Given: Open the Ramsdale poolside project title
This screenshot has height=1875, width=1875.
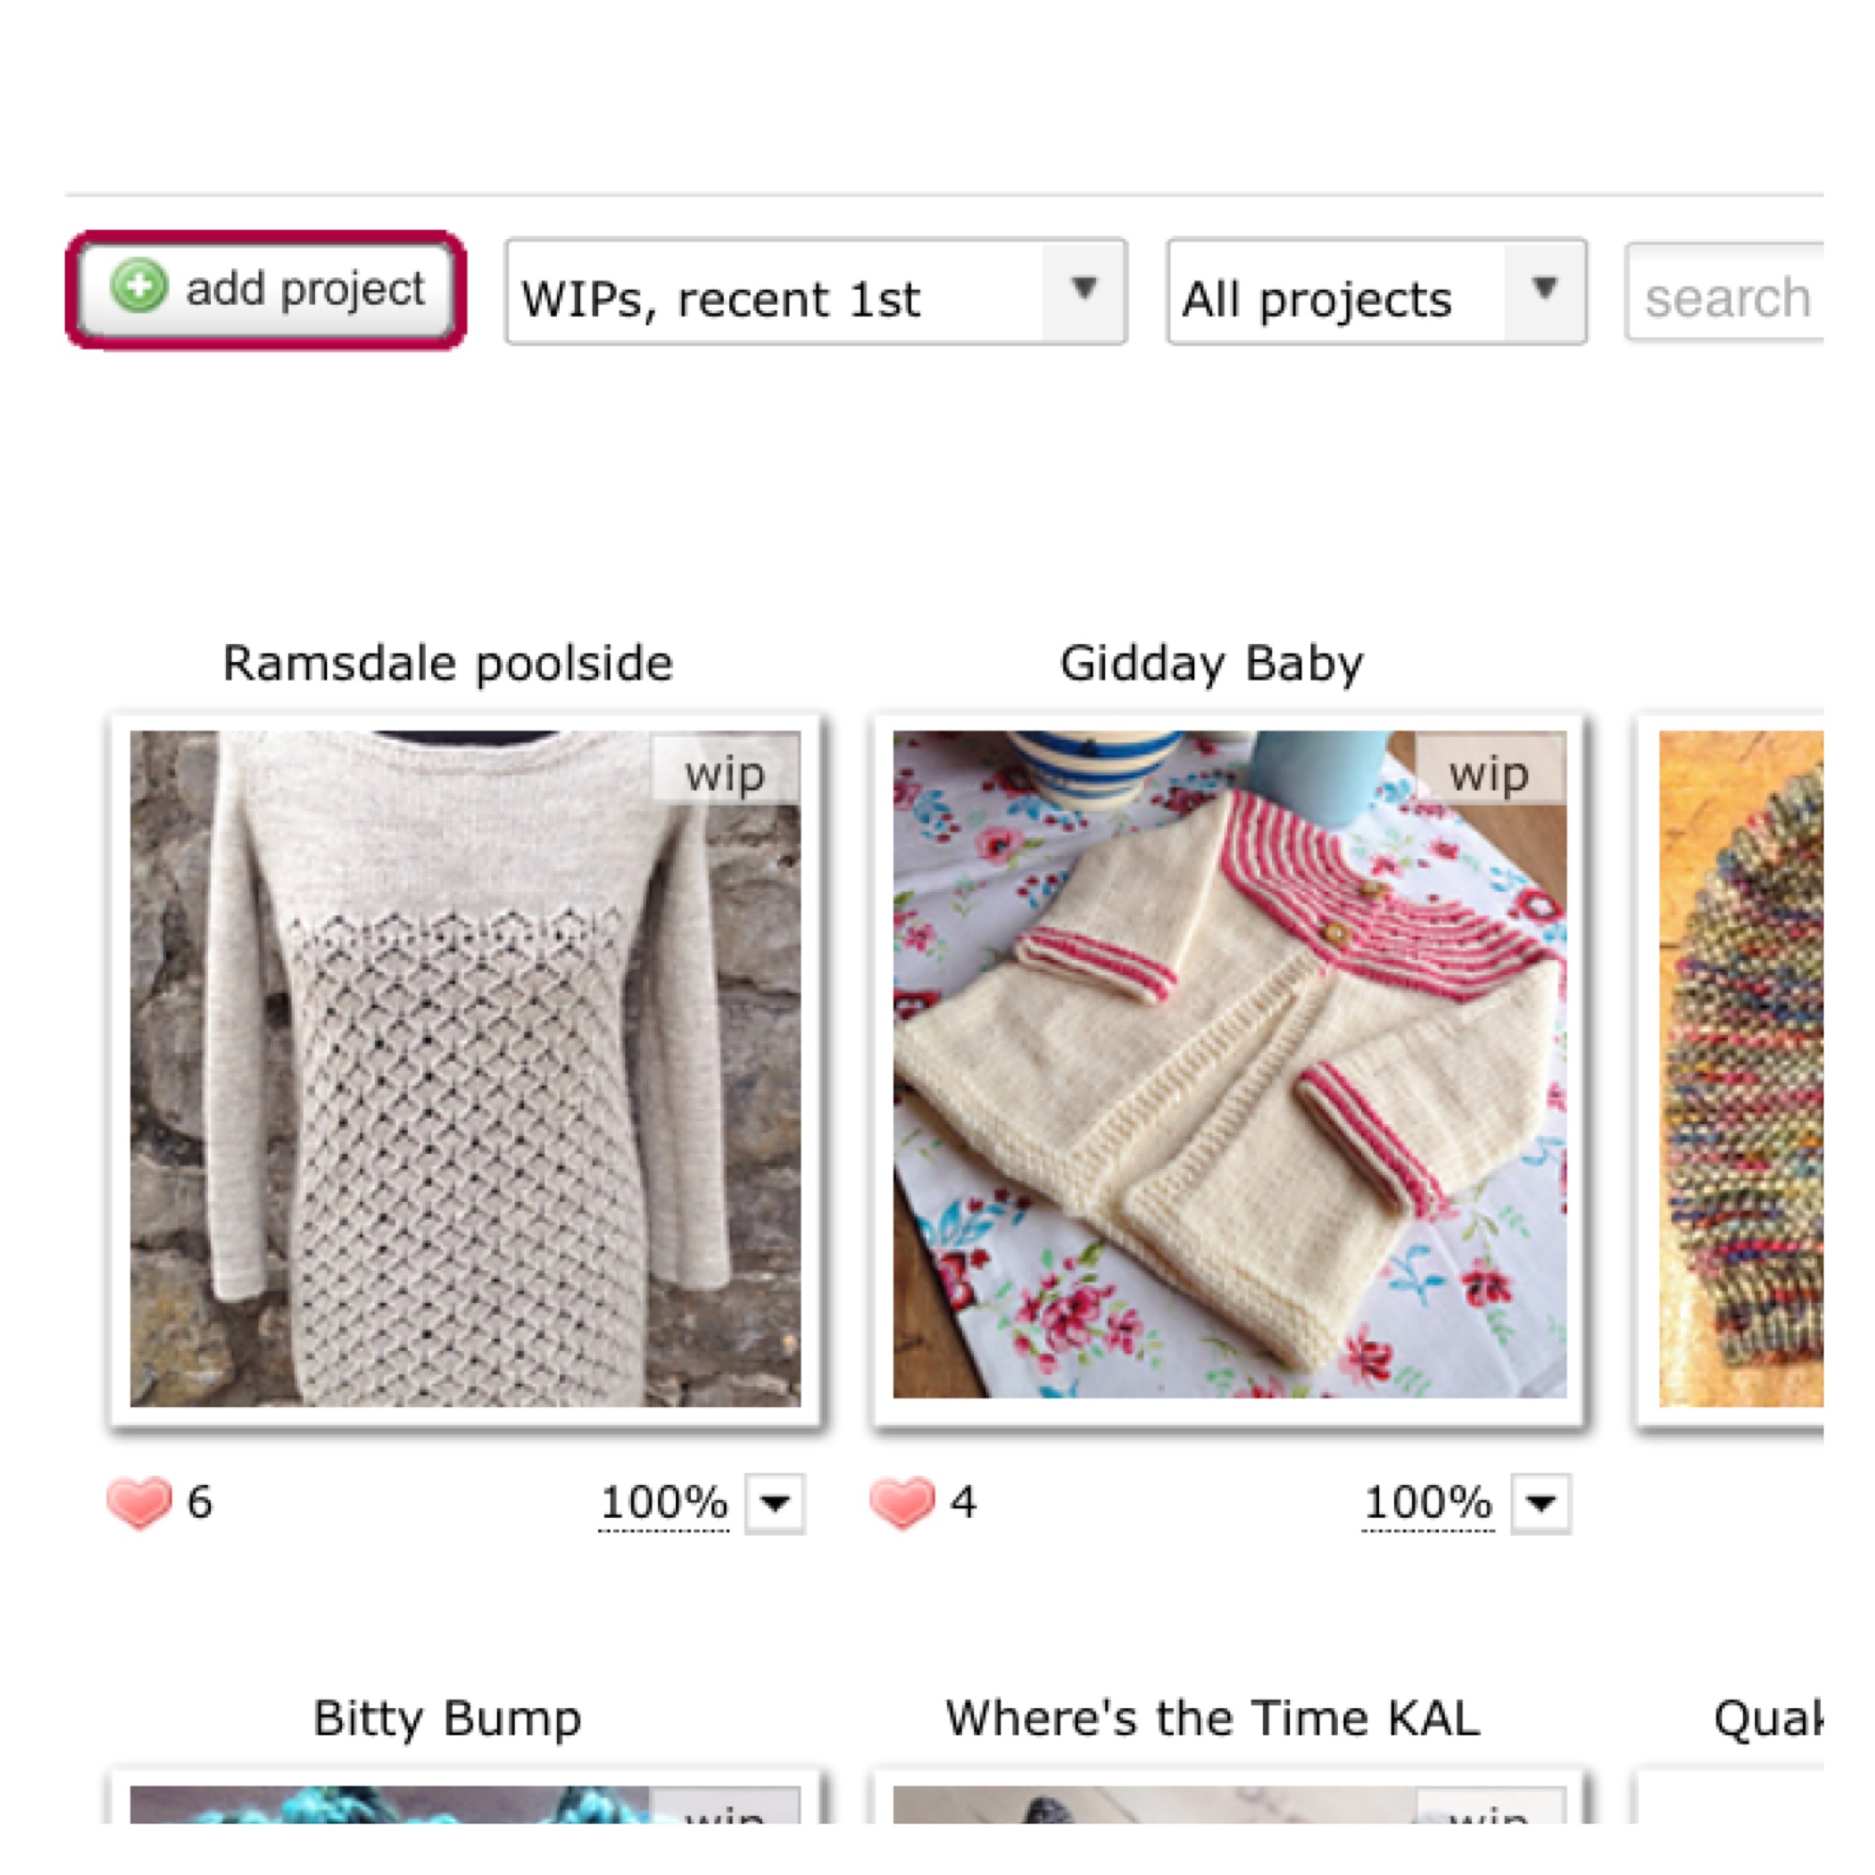Looking at the screenshot, I should point(447,664).
